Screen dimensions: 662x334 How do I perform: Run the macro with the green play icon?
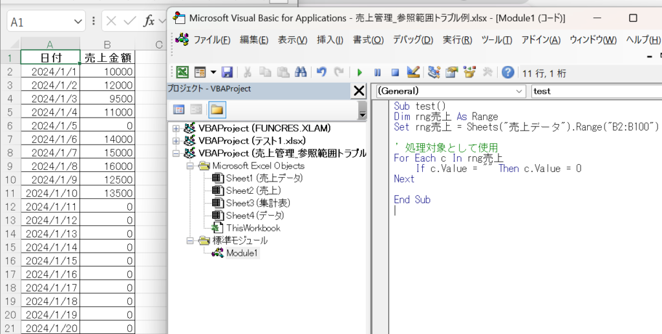(x=359, y=73)
